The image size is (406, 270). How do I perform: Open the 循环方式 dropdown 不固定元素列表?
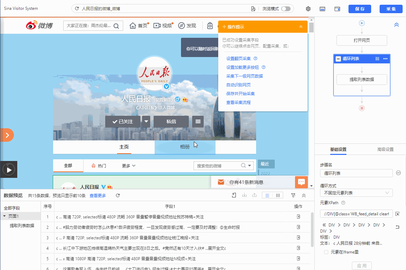click(356, 193)
